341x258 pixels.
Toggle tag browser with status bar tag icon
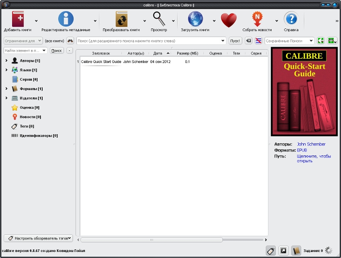271,251
